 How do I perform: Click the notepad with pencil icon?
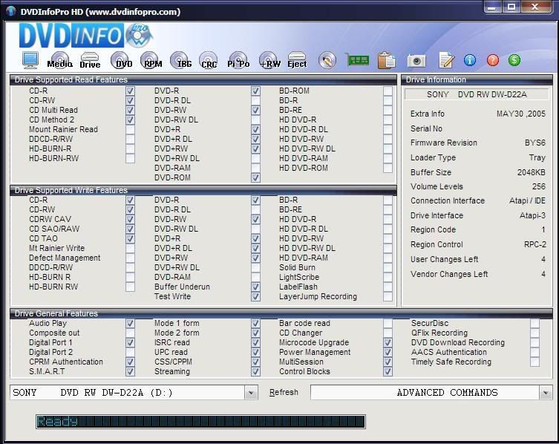point(446,60)
